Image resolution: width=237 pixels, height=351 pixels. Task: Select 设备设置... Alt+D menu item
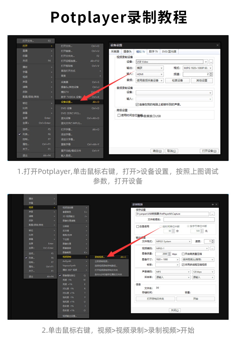pyautogui.click(x=79, y=102)
